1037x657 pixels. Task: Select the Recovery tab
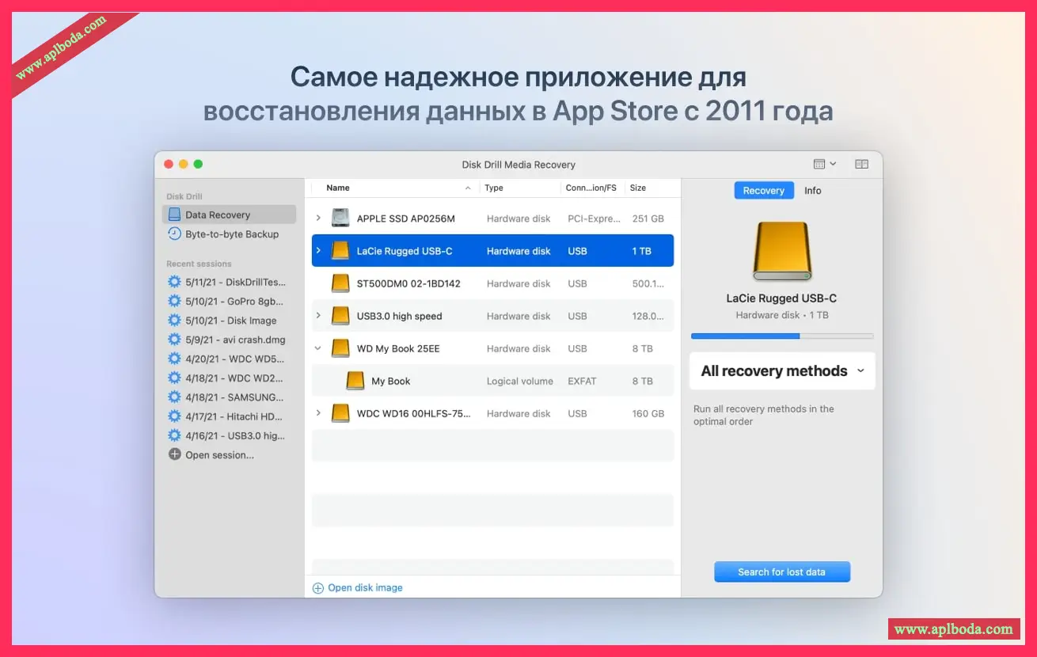[x=763, y=191]
